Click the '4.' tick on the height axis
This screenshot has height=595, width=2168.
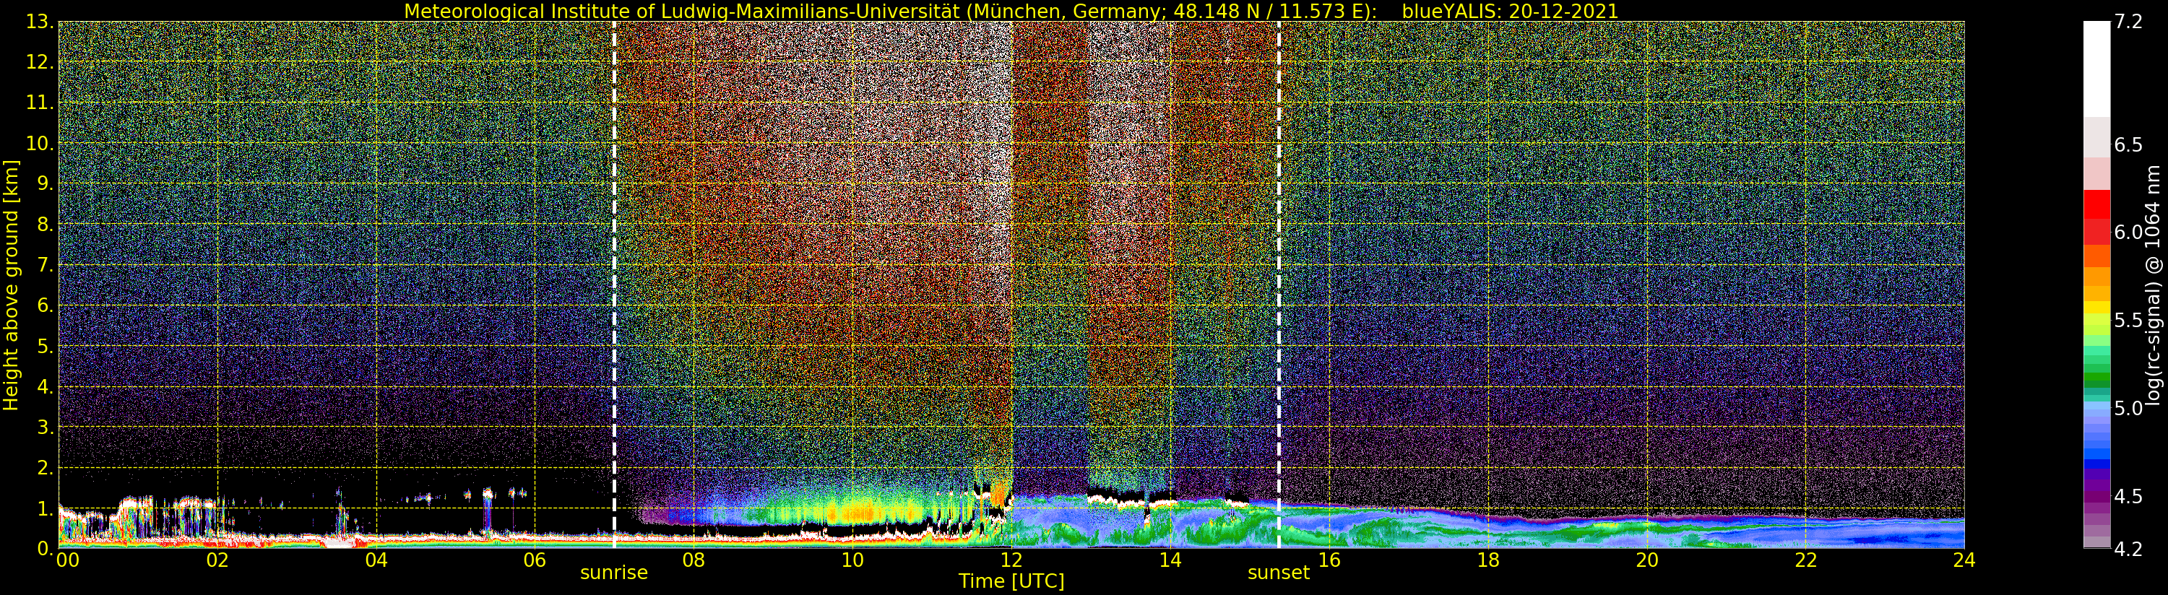point(46,386)
